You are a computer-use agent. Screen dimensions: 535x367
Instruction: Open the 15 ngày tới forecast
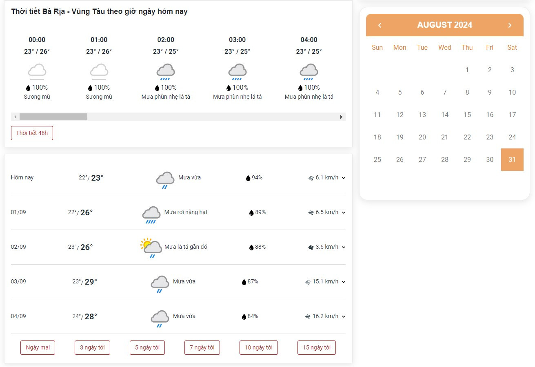coord(317,347)
